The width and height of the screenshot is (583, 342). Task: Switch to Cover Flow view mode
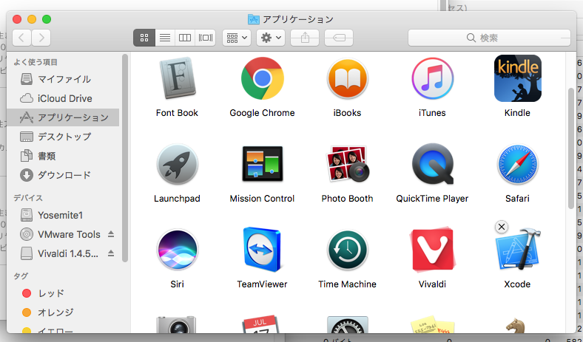[205, 38]
